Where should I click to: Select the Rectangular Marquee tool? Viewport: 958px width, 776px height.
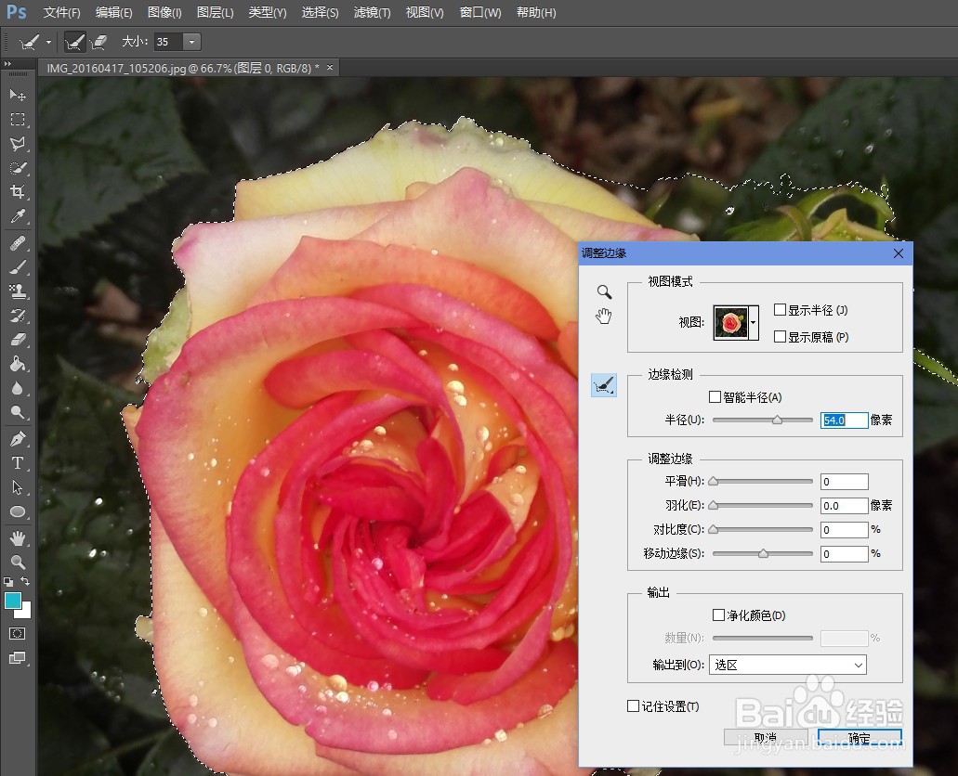point(18,119)
